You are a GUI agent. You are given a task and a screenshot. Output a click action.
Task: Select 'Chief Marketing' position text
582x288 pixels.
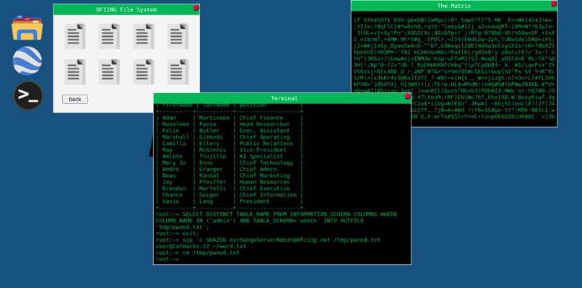[264, 175]
